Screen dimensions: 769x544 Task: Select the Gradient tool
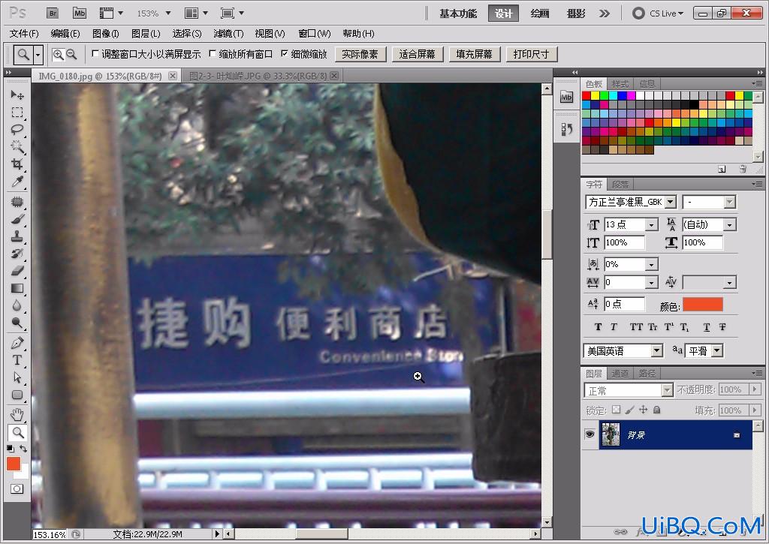[17, 288]
